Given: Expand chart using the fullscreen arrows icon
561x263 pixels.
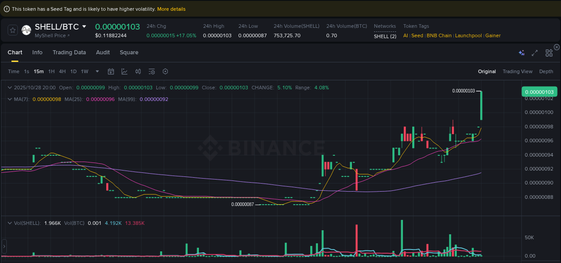Looking at the screenshot, I should point(535,53).
